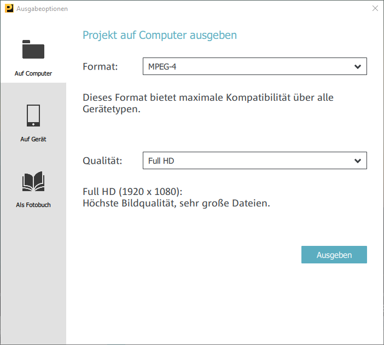Click the 'Projekt auf Computer ausgeben' heading

pyautogui.click(x=159, y=35)
